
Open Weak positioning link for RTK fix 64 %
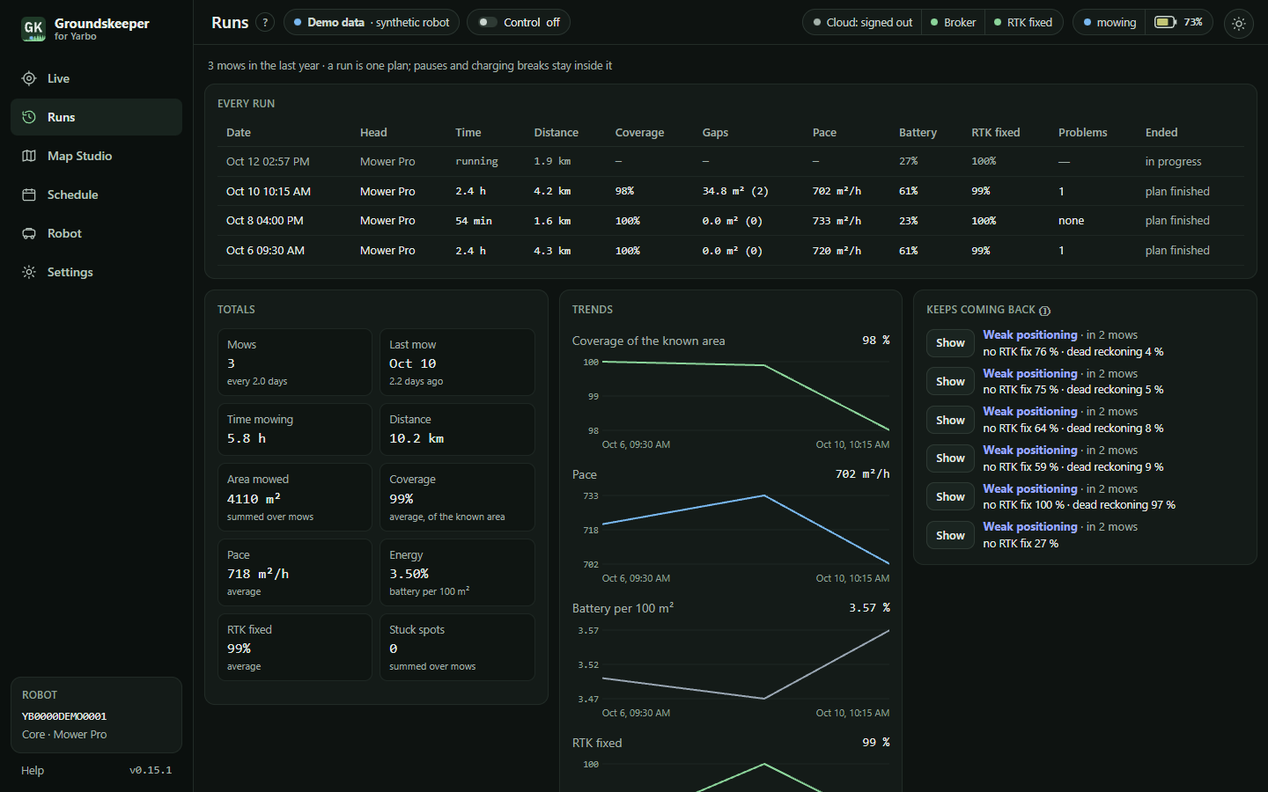click(x=1030, y=412)
